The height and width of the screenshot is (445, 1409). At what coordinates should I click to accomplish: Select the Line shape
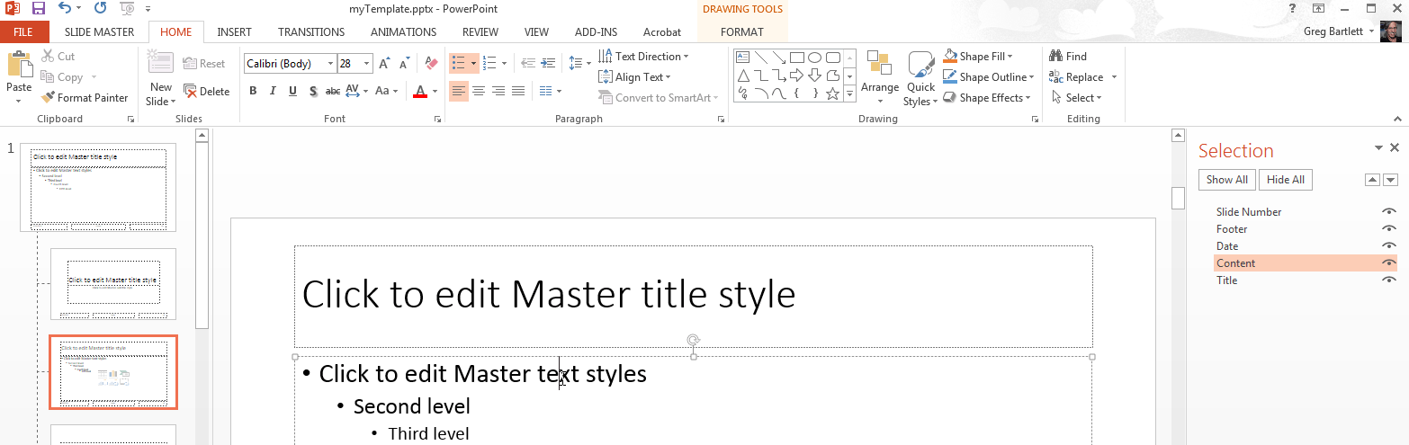click(x=761, y=58)
